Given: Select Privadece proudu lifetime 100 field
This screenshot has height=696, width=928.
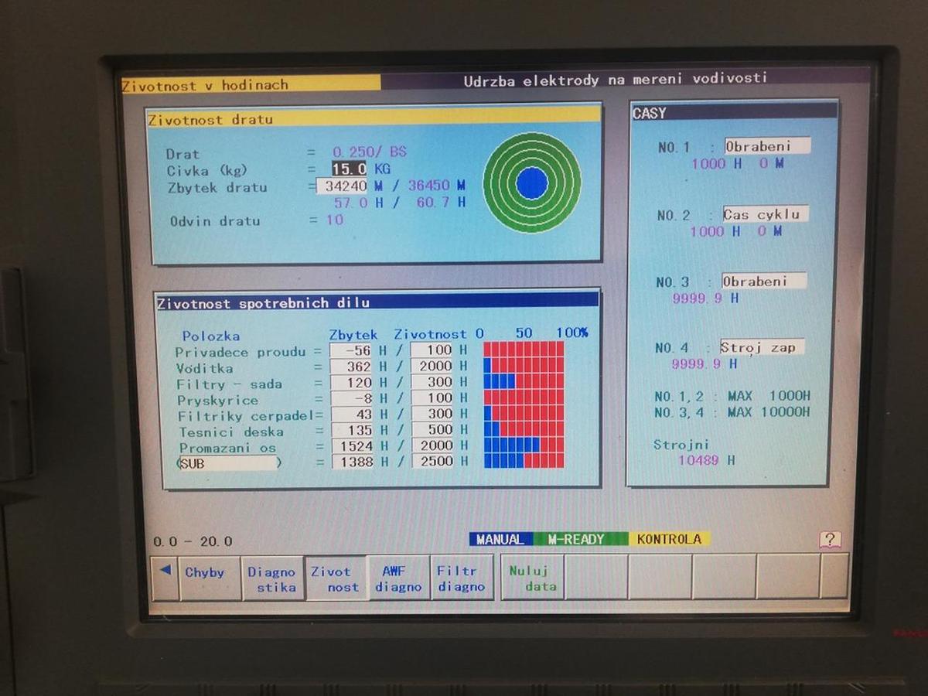Looking at the screenshot, I should (x=432, y=350).
